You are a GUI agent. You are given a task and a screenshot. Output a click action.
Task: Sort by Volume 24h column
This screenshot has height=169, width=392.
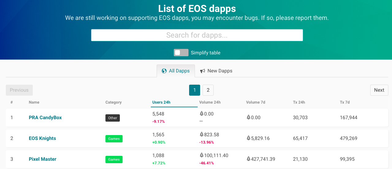pos(210,102)
